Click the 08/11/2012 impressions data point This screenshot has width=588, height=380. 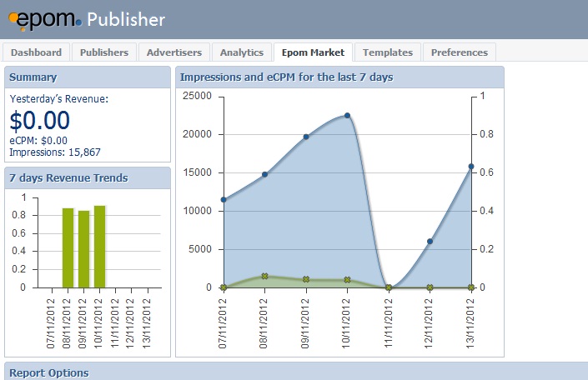tap(264, 174)
